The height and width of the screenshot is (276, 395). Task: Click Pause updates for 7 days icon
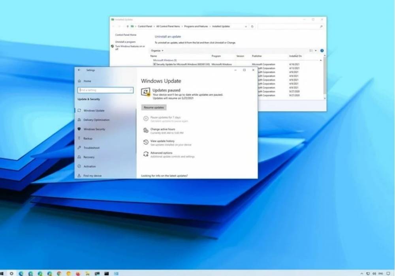point(146,118)
